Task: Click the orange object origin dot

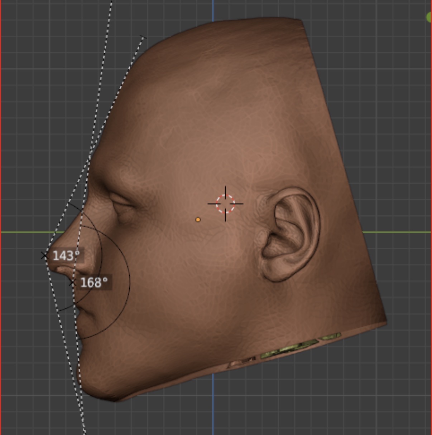Action: coord(198,220)
